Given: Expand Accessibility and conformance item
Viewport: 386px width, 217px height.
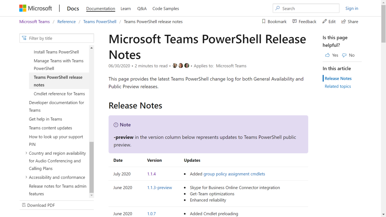Looking at the screenshot, I should (x=26, y=177).
